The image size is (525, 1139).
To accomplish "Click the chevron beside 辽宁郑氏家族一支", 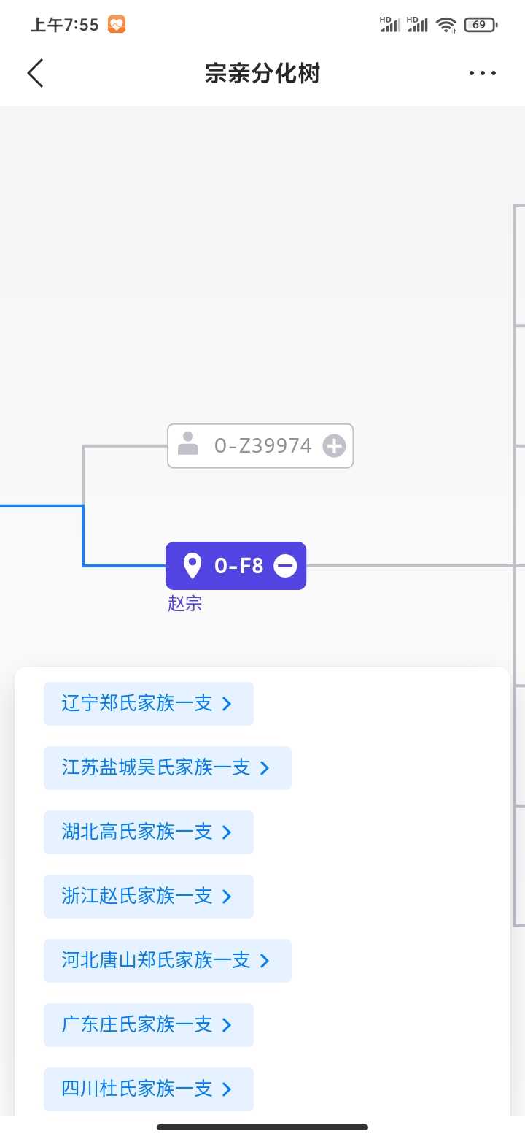I will click(x=227, y=704).
